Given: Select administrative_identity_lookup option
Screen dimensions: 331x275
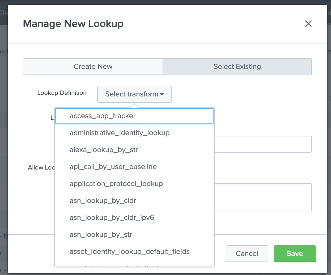Looking at the screenshot, I should pyautogui.click(x=134, y=133).
